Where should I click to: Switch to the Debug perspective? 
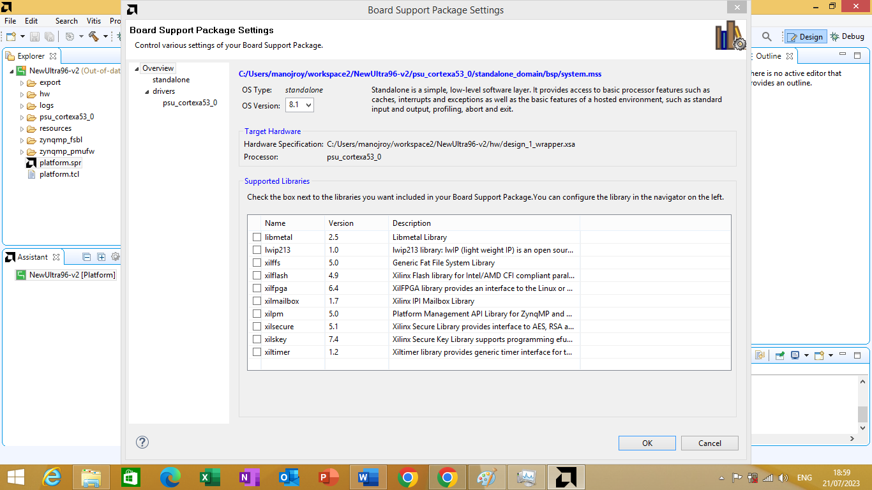tap(847, 36)
